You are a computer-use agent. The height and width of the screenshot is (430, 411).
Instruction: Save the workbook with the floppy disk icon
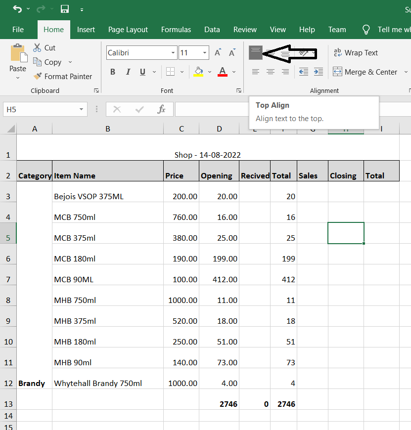coord(65,9)
